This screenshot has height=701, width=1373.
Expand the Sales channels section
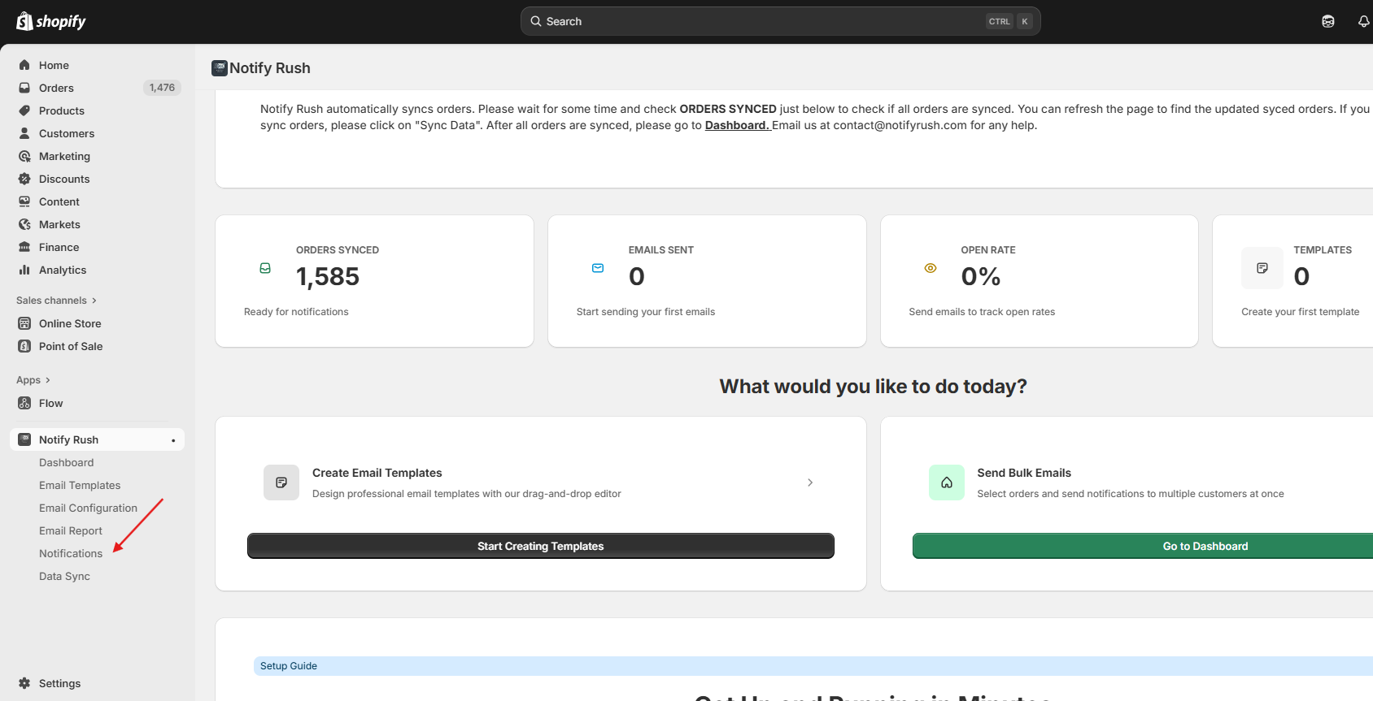(x=56, y=301)
